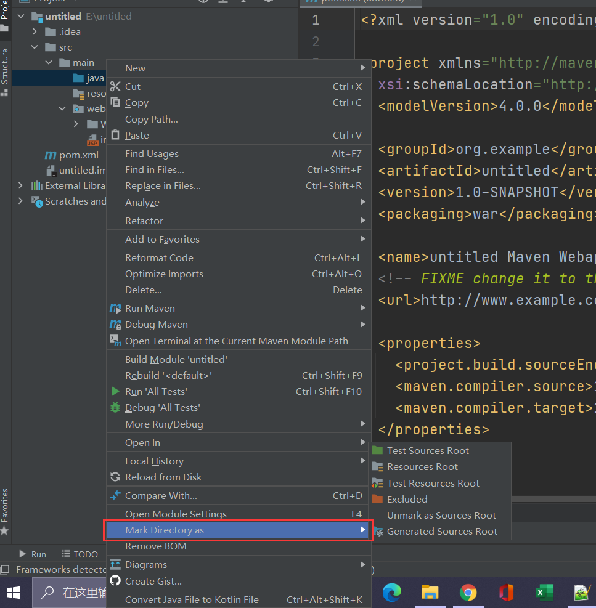
Task: Click the orange Excluded folder icon
Action: [377, 499]
